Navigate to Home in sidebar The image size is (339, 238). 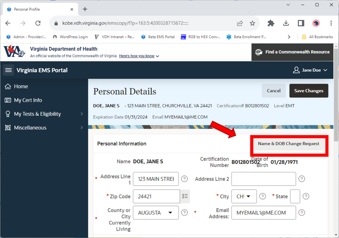click(21, 86)
